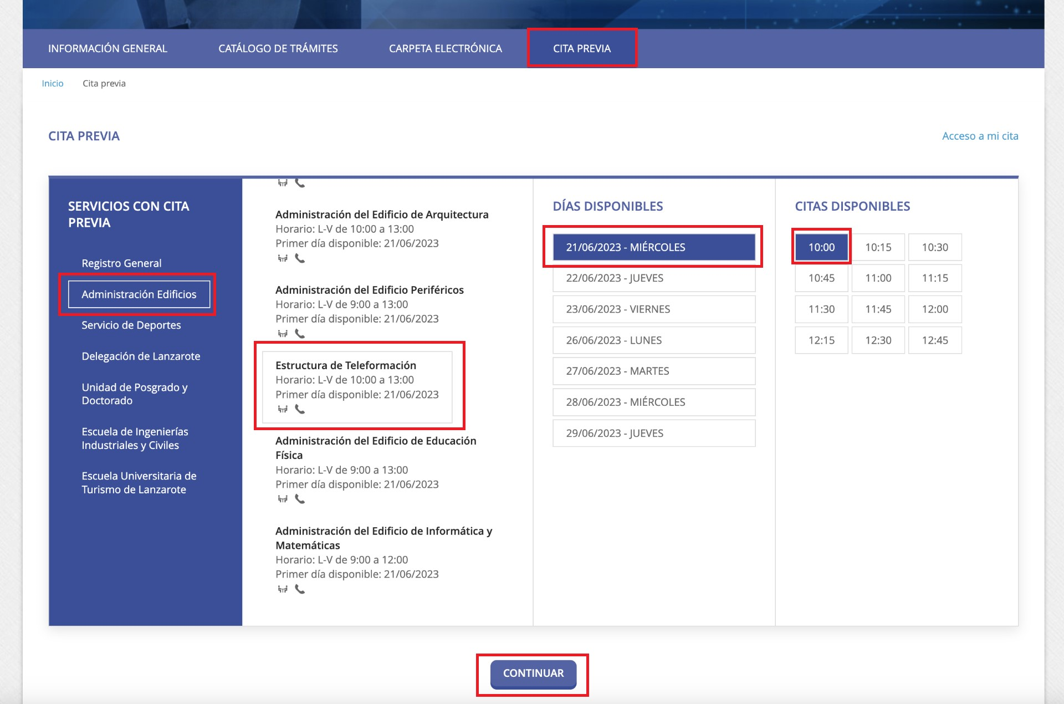The width and height of the screenshot is (1064, 704).
Task: Select the 11:15 appointment slot
Action: 935,278
